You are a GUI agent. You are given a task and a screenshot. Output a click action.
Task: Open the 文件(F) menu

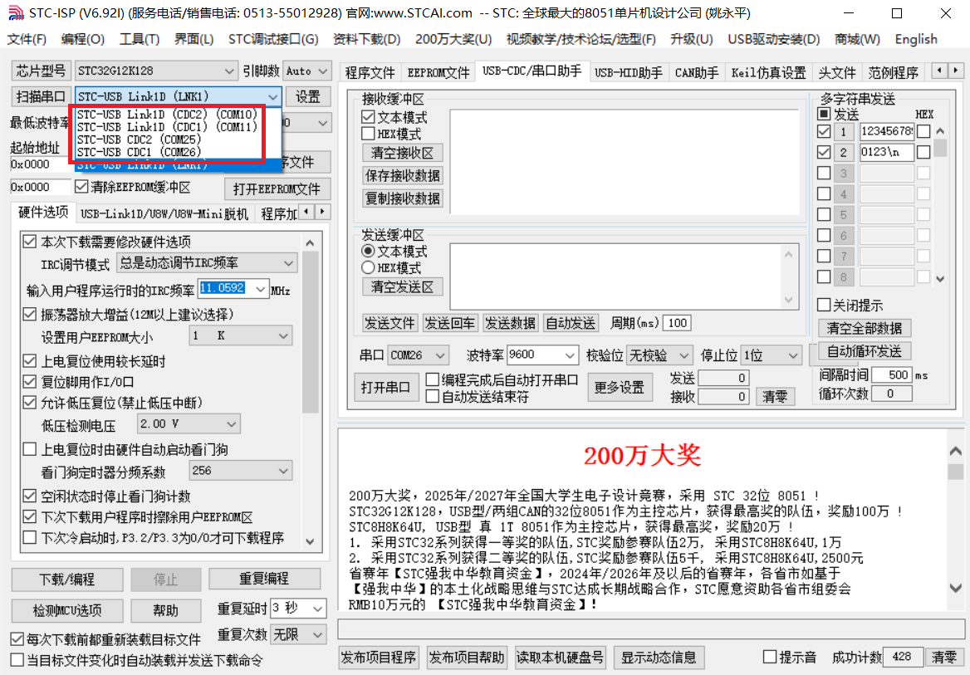[x=27, y=39]
